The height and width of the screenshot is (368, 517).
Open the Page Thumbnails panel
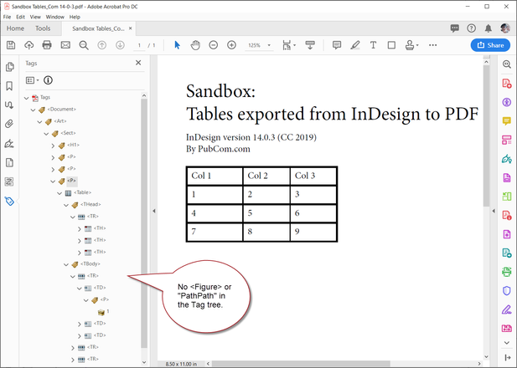[x=9, y=67]
